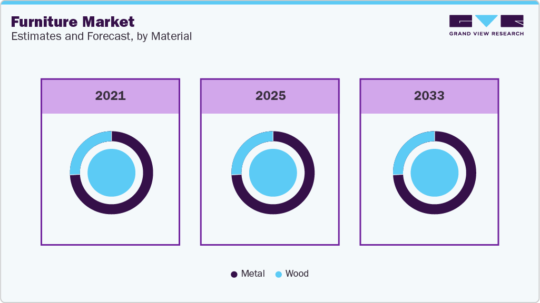
Task: Expand the 2021 chart panel header
Action: (110, 96)
